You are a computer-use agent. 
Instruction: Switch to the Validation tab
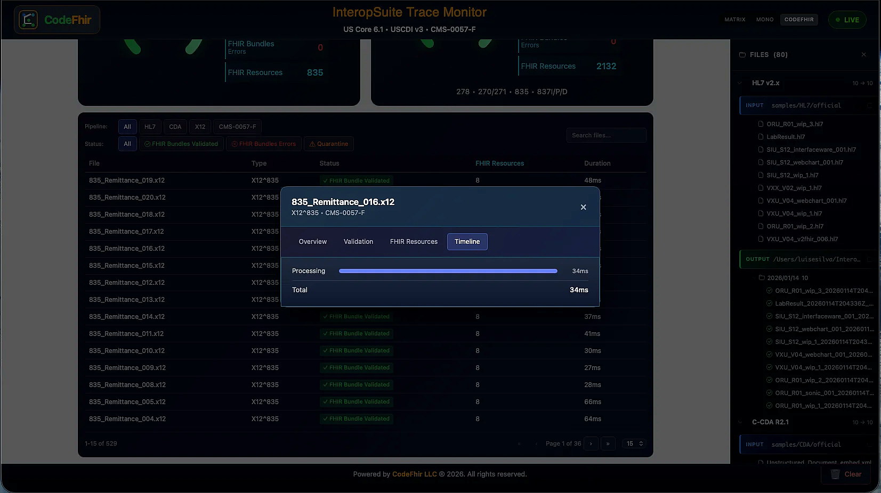point(358,242)
